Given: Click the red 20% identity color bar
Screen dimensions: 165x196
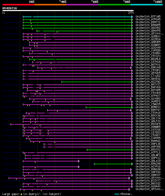Looking at the screenshot, I should point(19,5).
